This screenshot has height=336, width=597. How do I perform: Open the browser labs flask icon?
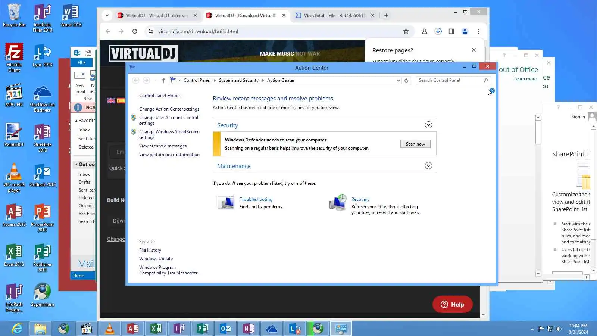(425, 31)
